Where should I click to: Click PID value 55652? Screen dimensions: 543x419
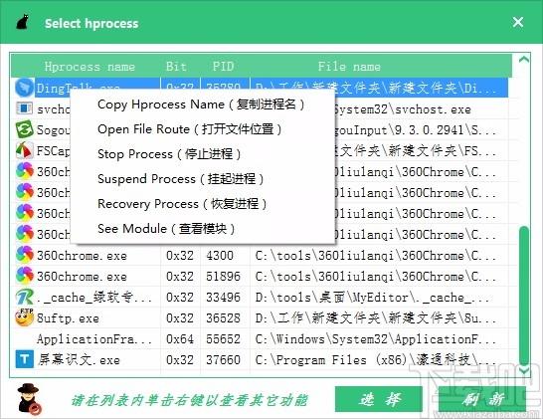pos(223,339)
